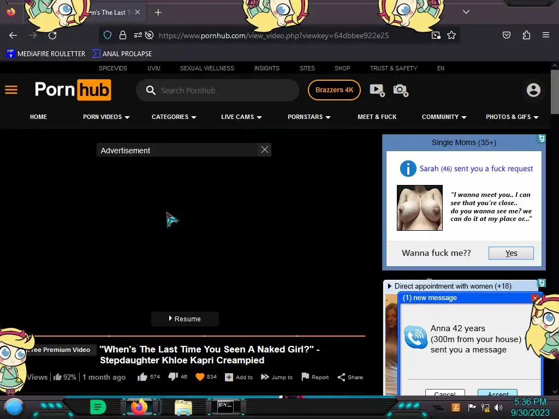Click Add to playlist

tap(239, 377)
